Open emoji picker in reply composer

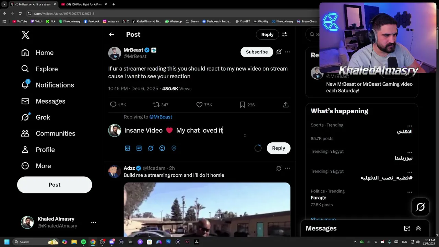[x=162, y=148]
